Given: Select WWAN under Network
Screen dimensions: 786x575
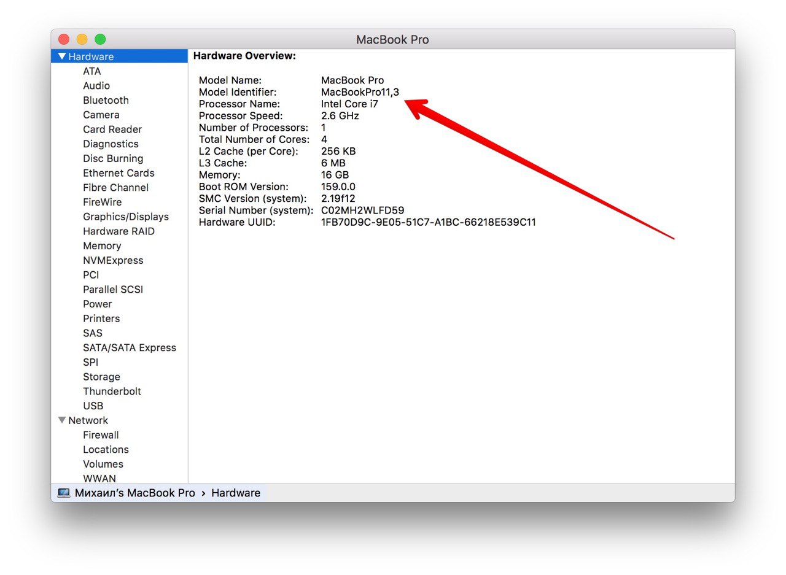Looking at the screenshot, I should click(99, 479).
